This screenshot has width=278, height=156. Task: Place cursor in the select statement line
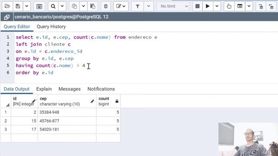86,37
